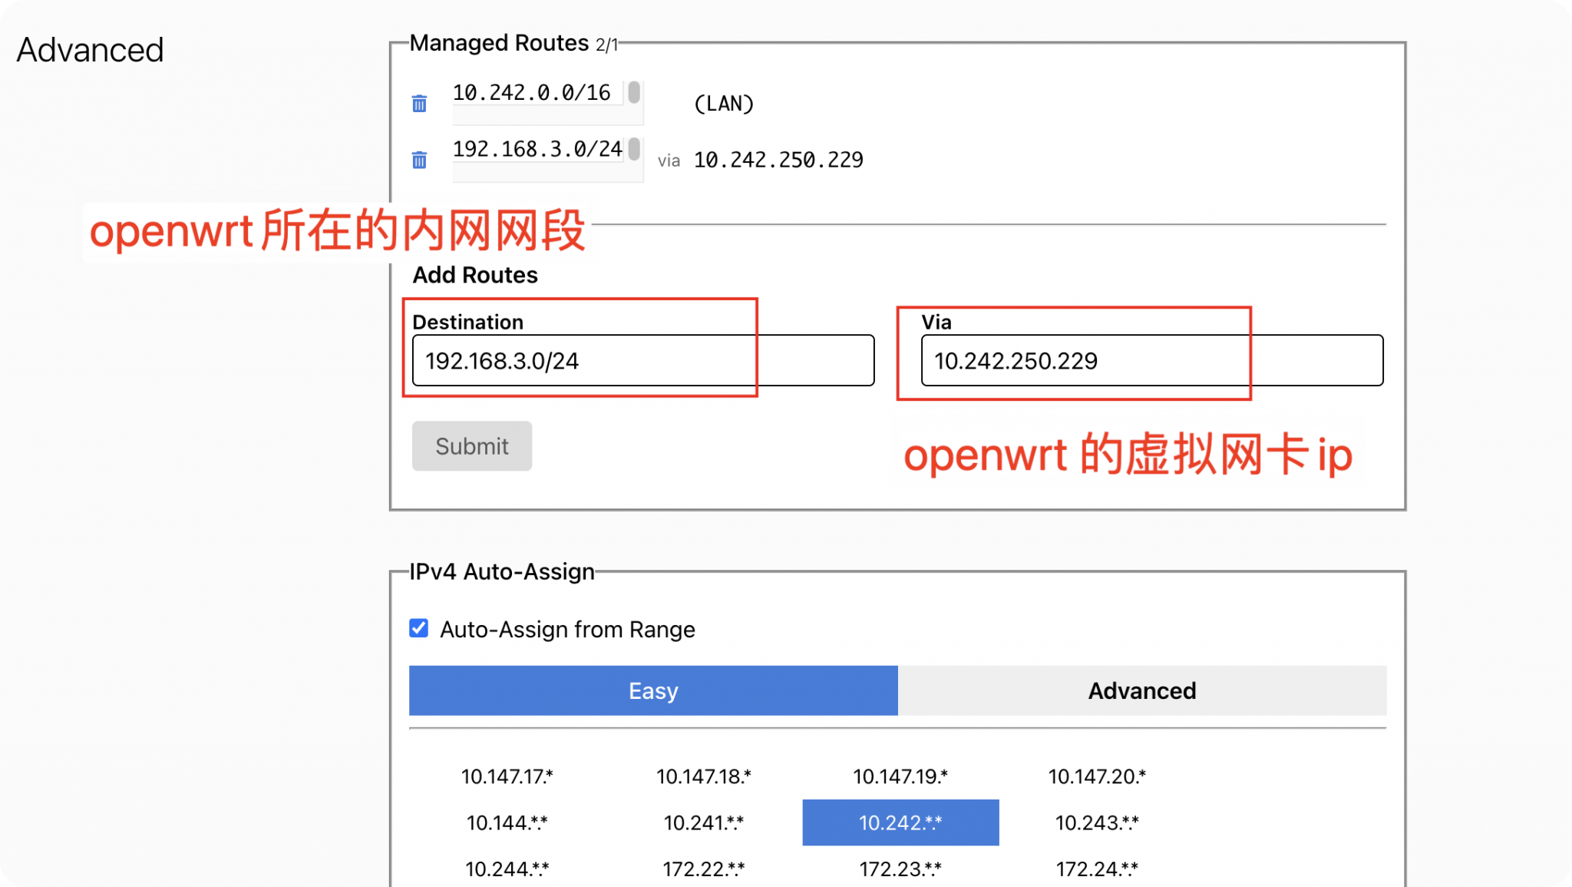Deselect the highlighted 10.242.* range
The image size is (1572, 887).
[900, 822]
